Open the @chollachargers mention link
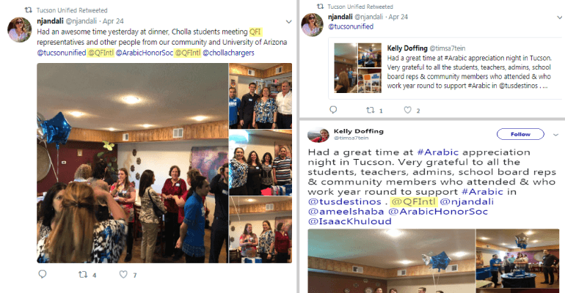The height and width of the screenshot is (293, 565). pyautogui.click(x=228, y=53)
